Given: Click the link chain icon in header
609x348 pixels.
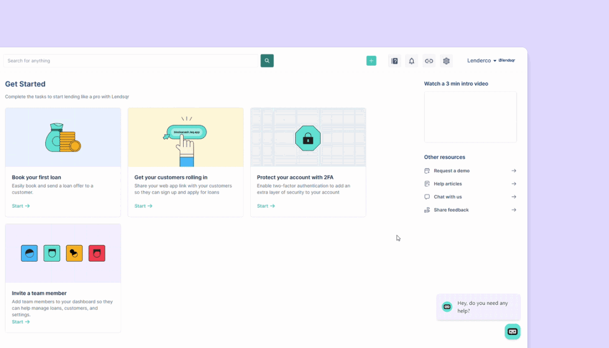Looking at the screenshot, I should click(429, 61).
